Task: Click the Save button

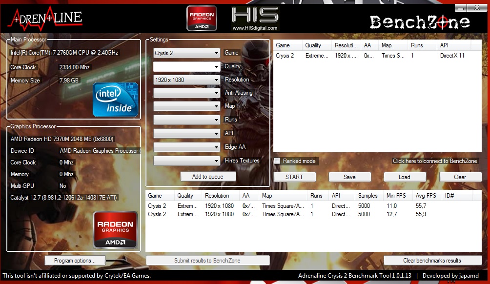Action: click(x=350, y=177)
